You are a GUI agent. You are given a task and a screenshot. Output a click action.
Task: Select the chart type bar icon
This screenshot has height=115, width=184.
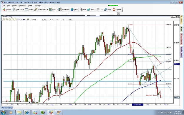pyautogui.click(x=20, y=19)
